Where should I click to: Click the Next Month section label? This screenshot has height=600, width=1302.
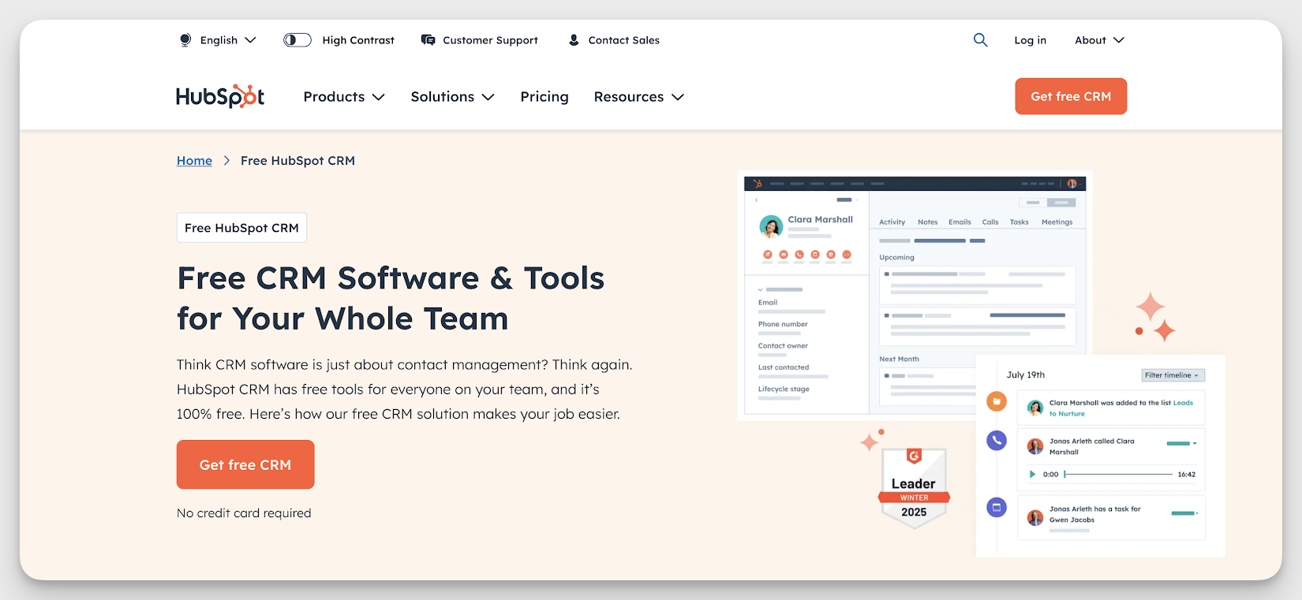899,360
